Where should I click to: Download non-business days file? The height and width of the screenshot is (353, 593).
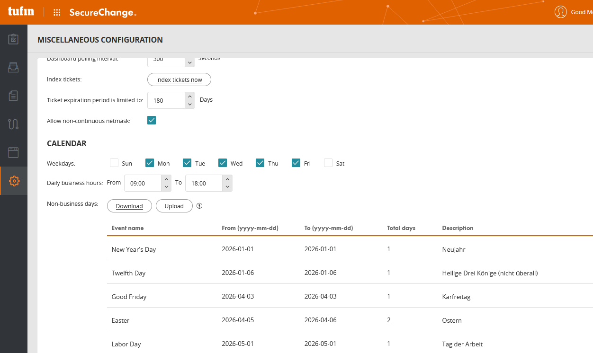129,206
